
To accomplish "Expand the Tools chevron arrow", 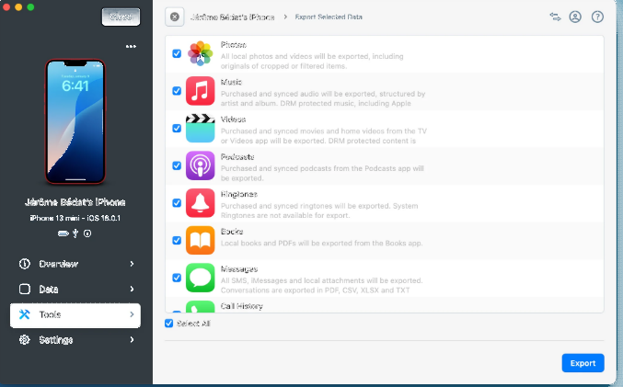I will [132, 314].
